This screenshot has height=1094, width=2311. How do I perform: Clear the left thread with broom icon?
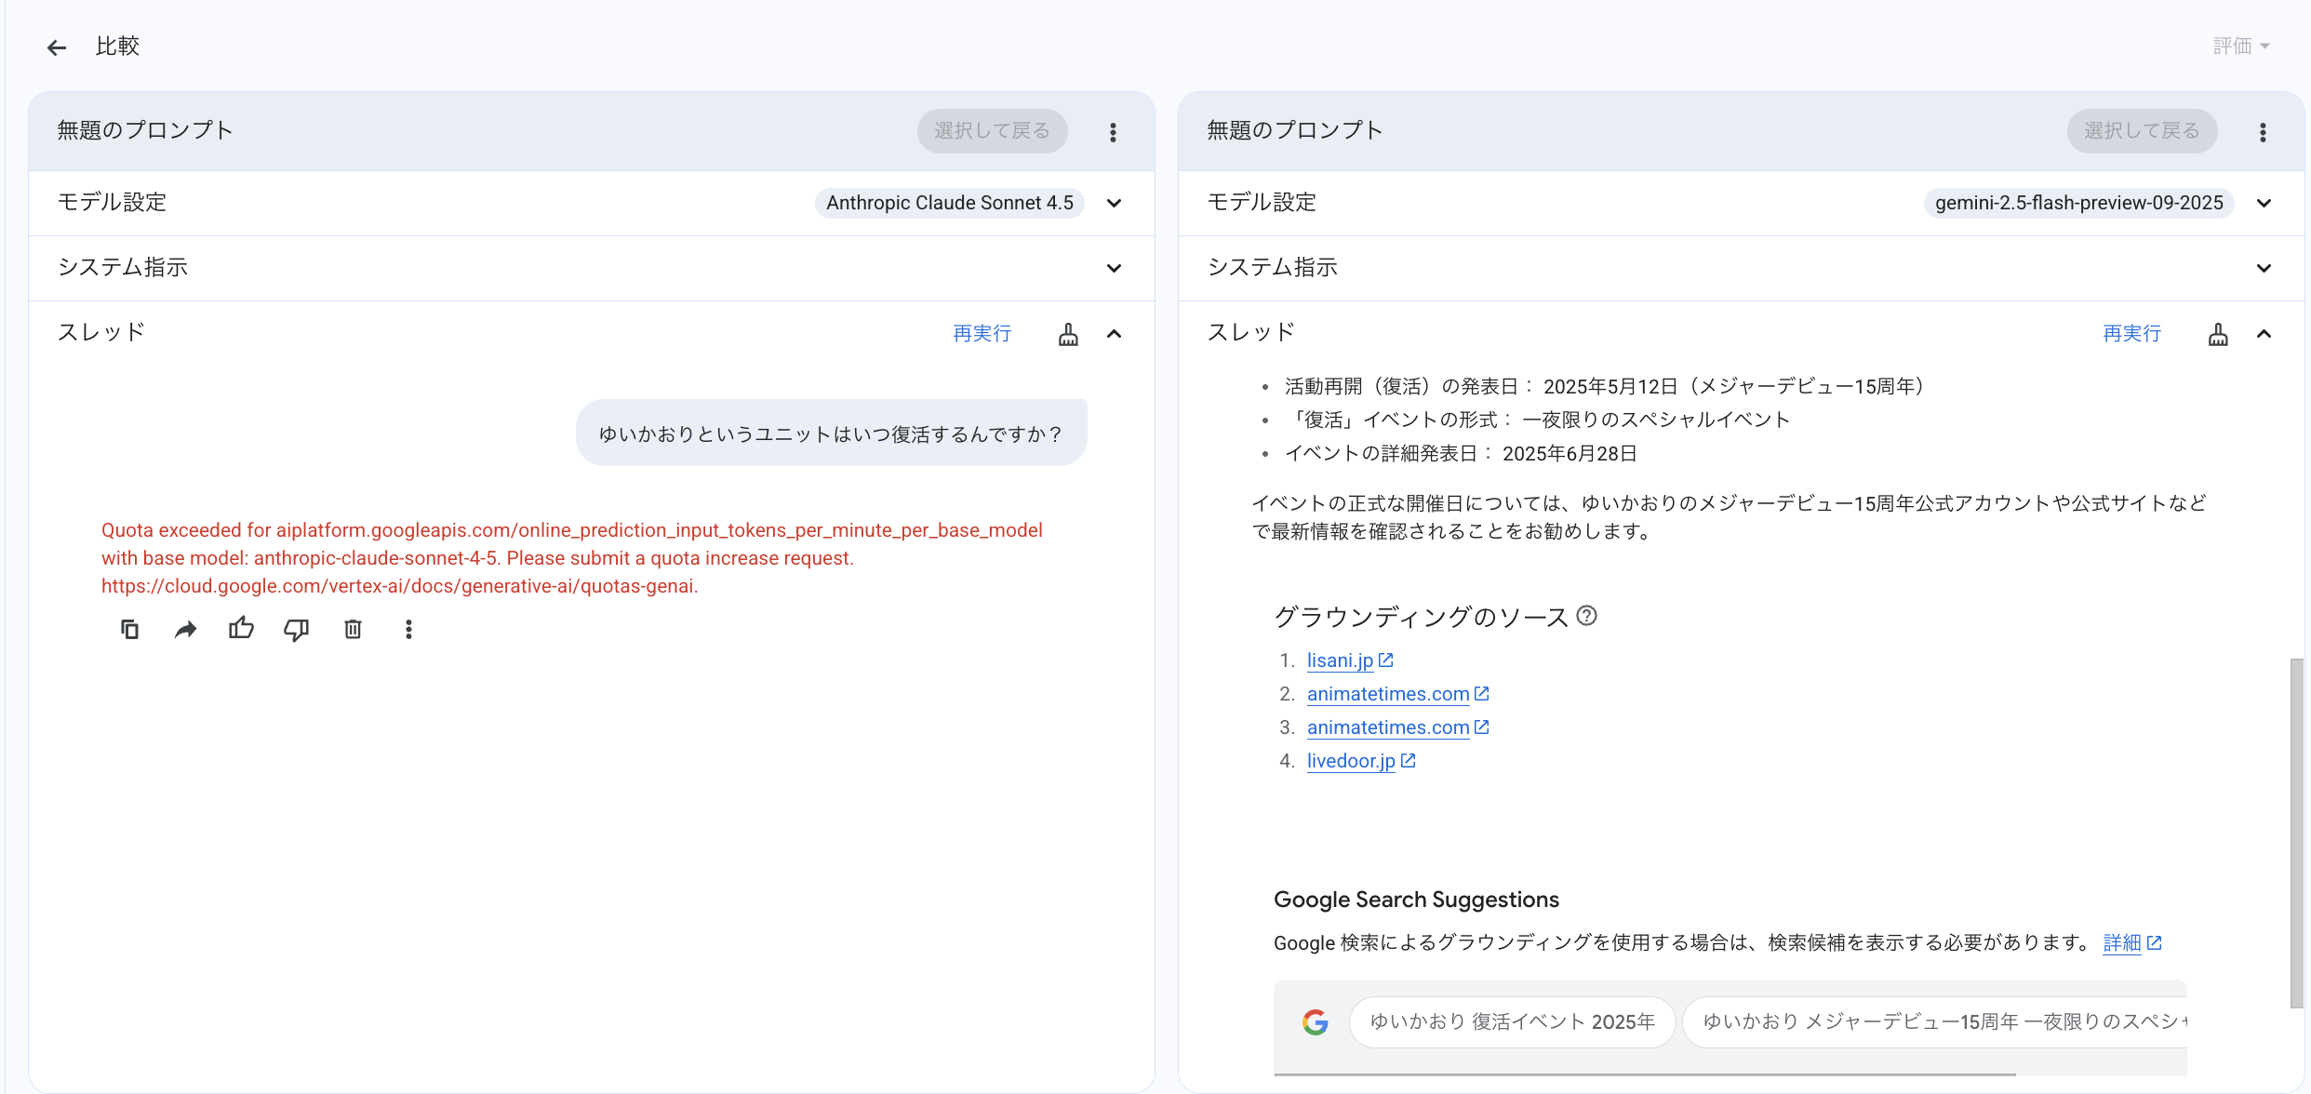1068,334
